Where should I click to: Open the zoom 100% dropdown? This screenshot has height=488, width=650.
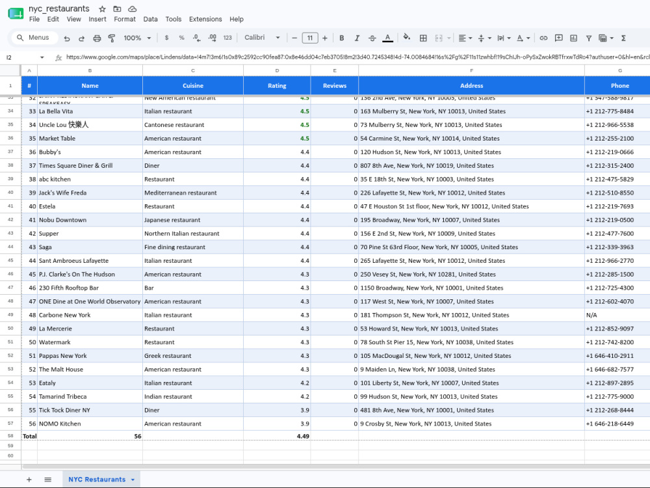tap(137, 38)
